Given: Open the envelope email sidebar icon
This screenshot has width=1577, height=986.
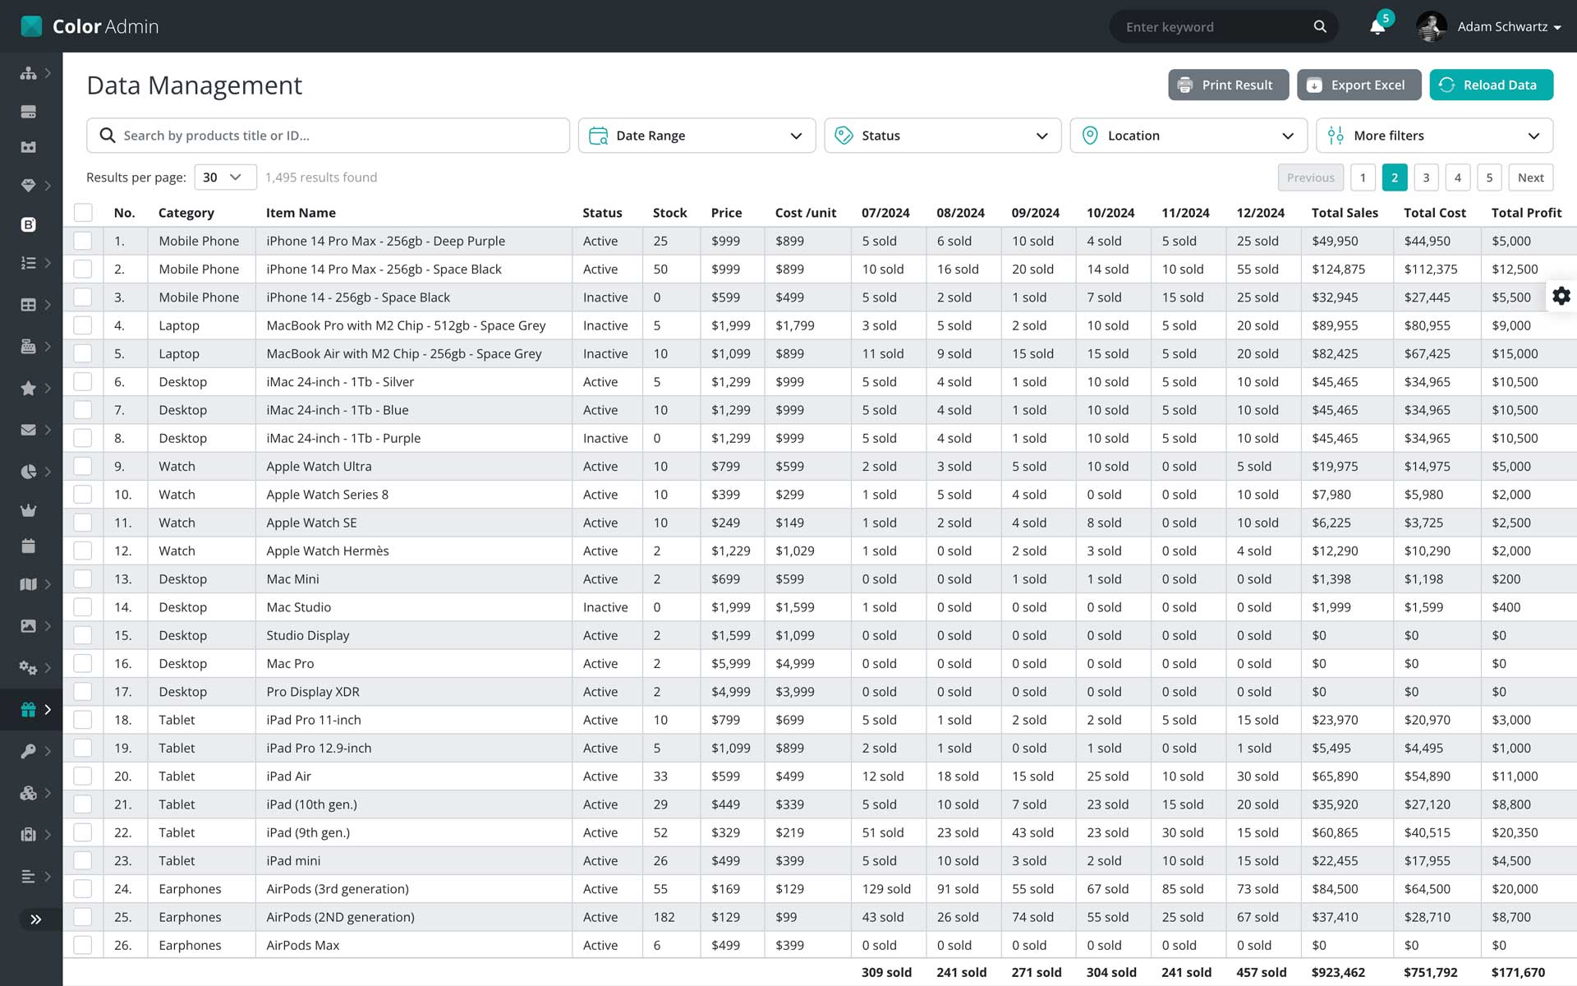Looking at the screenshot, I should [28, 430].
